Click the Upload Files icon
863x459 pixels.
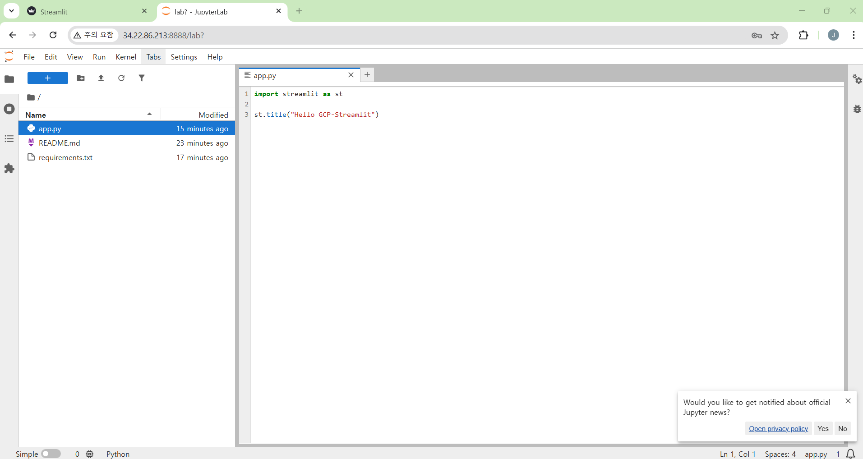click(x=101, y=78)
